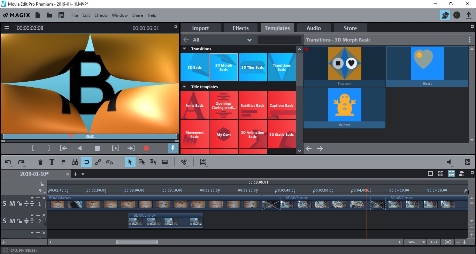Select the single-object mouse pointer tool
The height and width of the screenshot is (254, 476).
[x=130, y=162]
